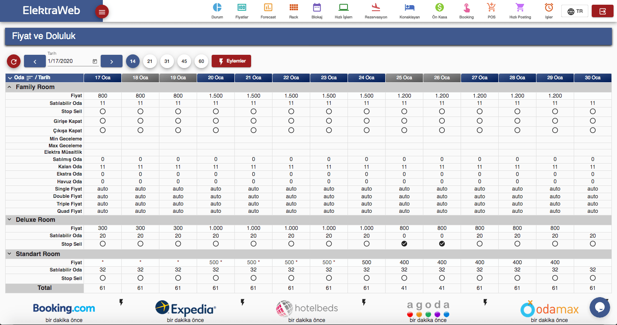
Task: Select the 21 day view
Action: tap(150, 61)
